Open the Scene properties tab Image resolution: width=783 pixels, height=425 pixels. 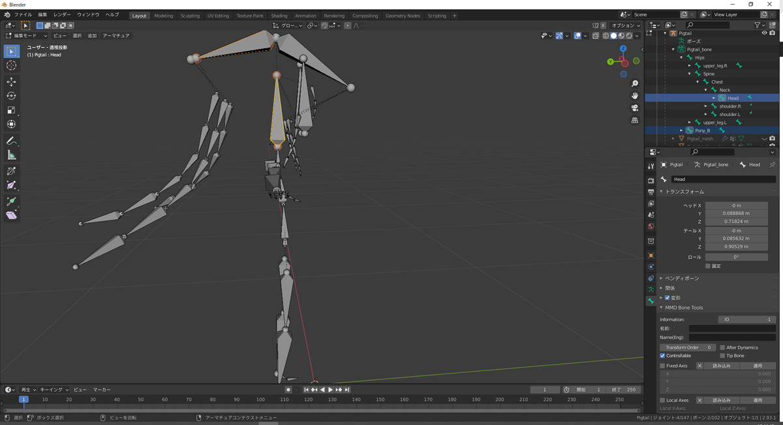[x=651, y=215]
